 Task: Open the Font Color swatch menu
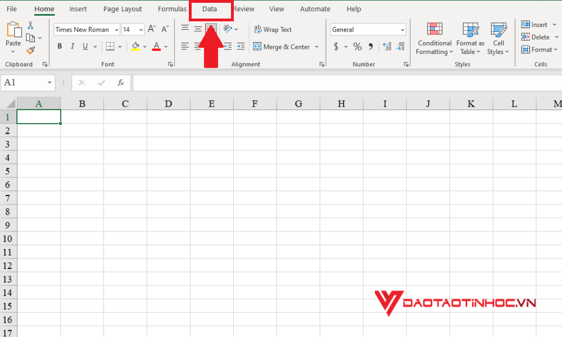[156, 47]
